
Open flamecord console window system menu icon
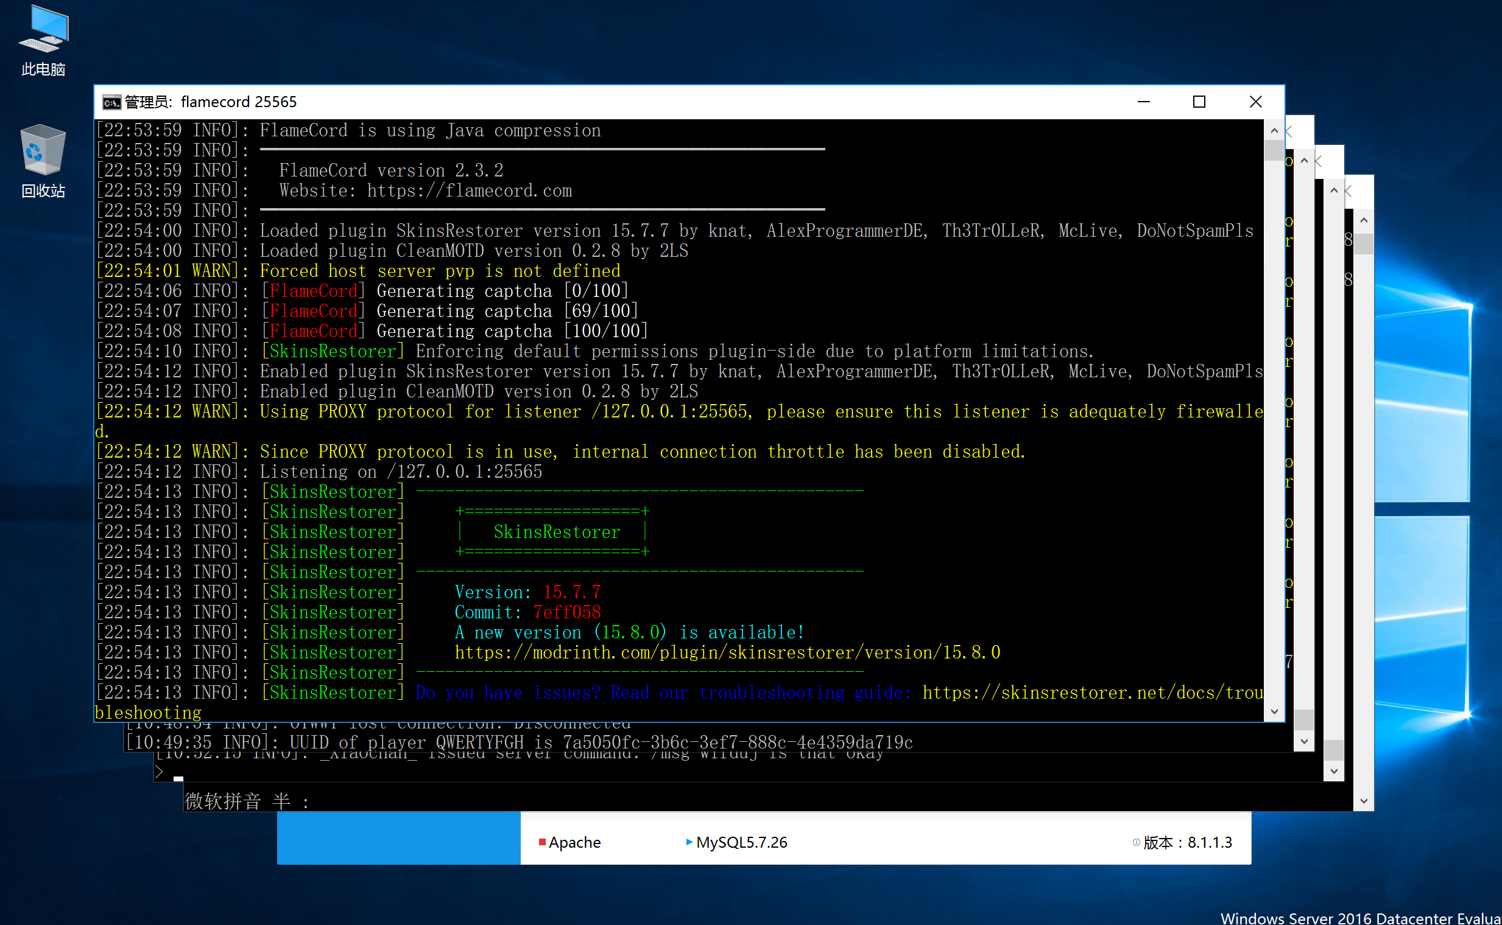111,102
